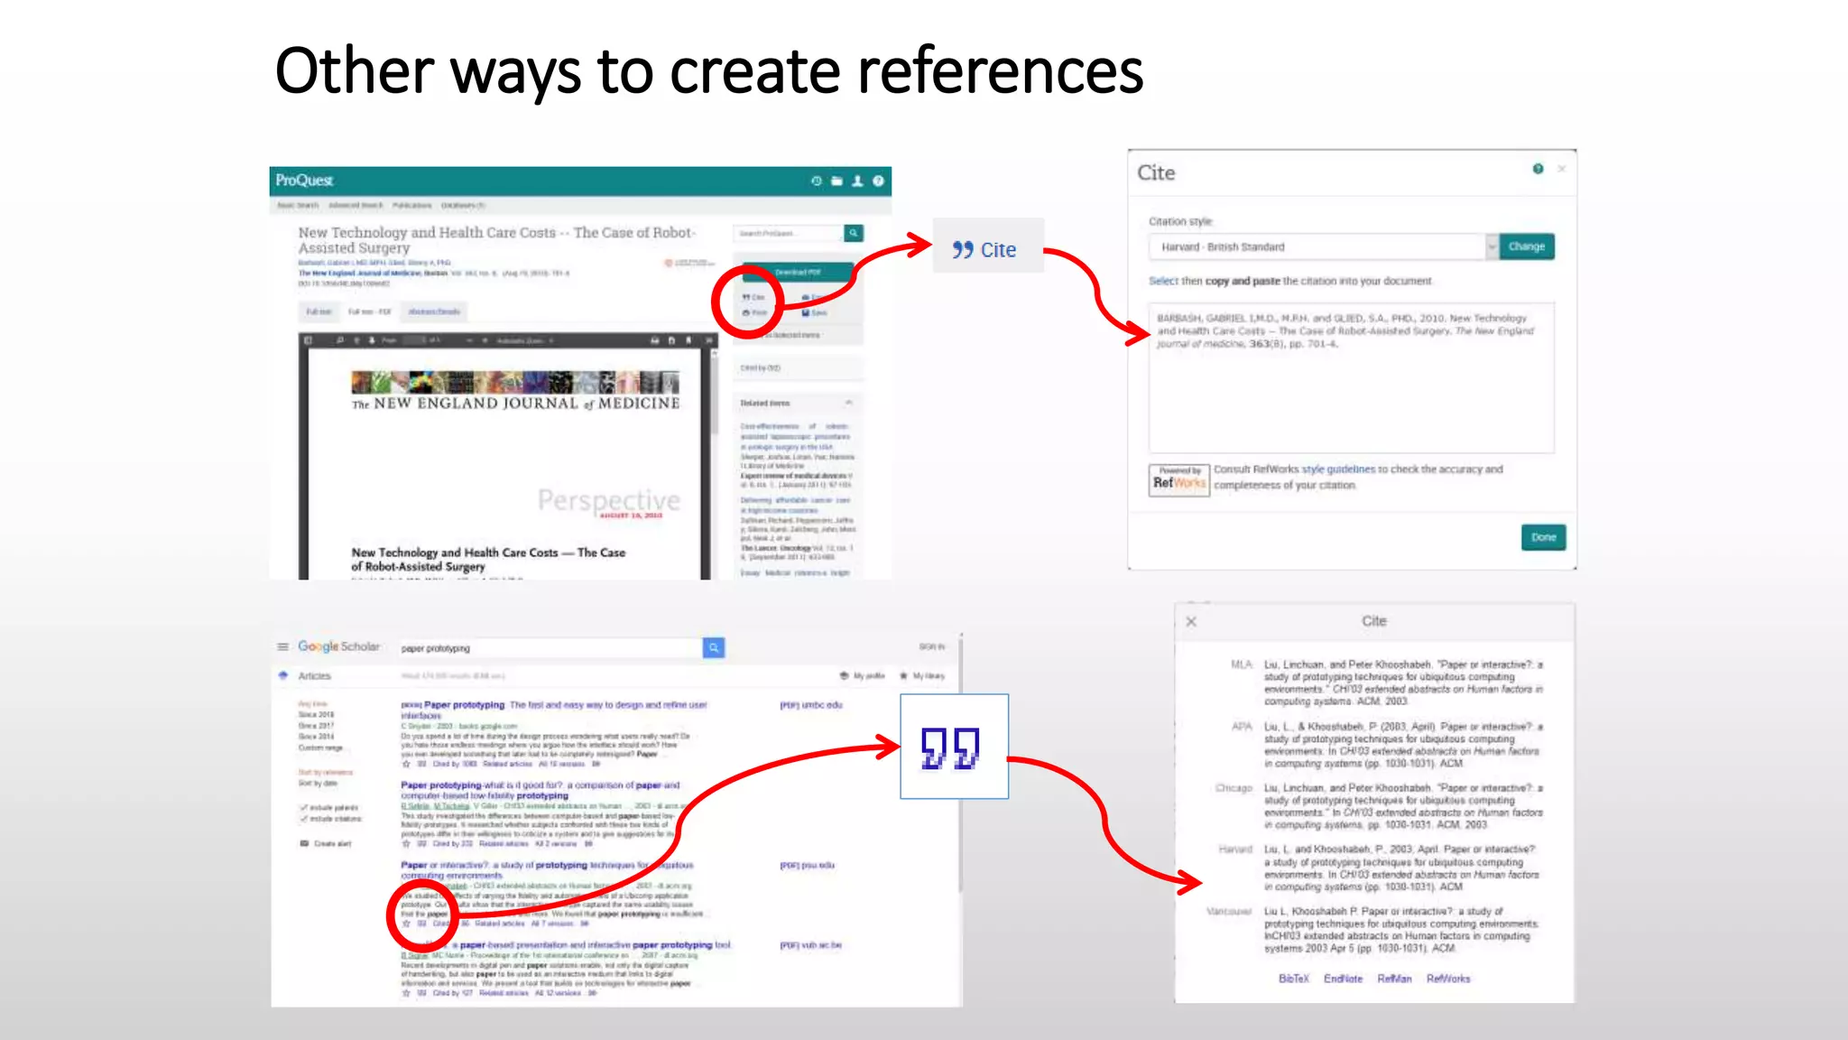Open ProQuest recent searches clock icon
This screenshot has width=1848, height=1040.
817,181
